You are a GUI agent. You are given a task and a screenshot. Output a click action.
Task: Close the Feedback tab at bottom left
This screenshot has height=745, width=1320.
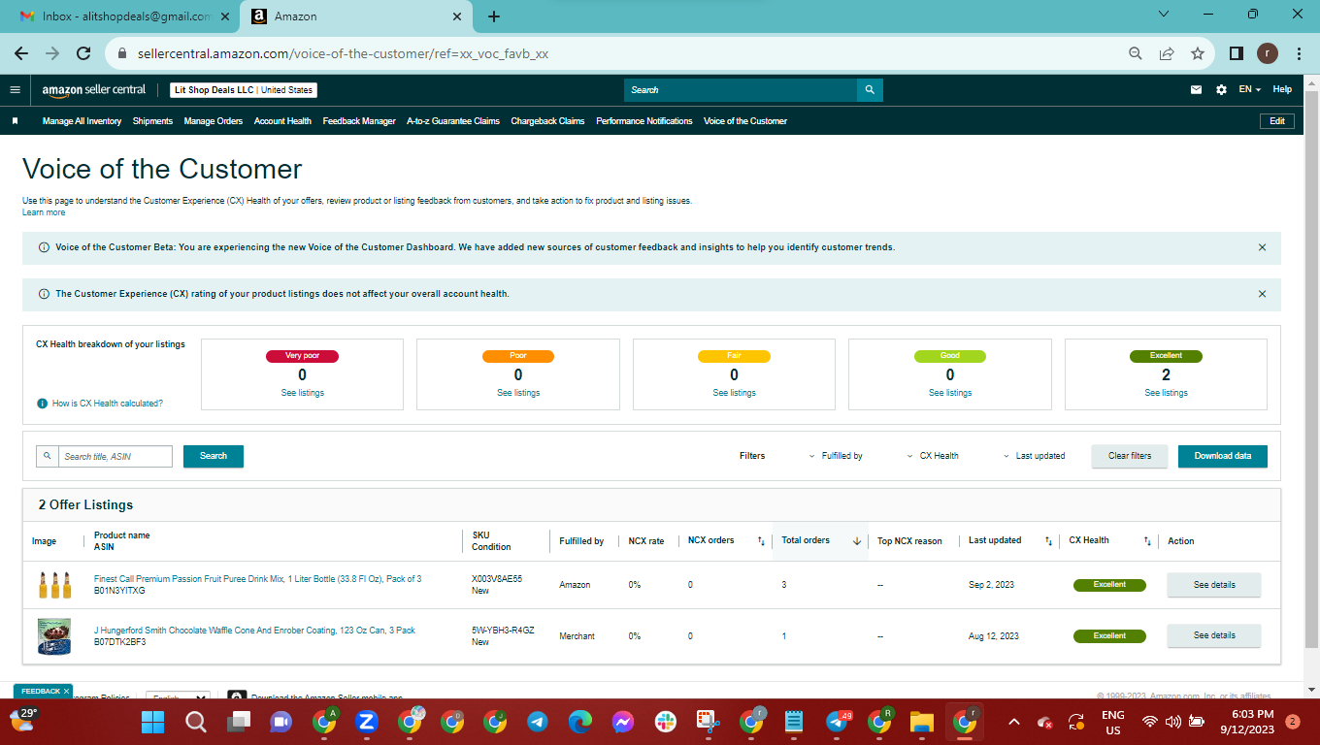coord(66,691)
